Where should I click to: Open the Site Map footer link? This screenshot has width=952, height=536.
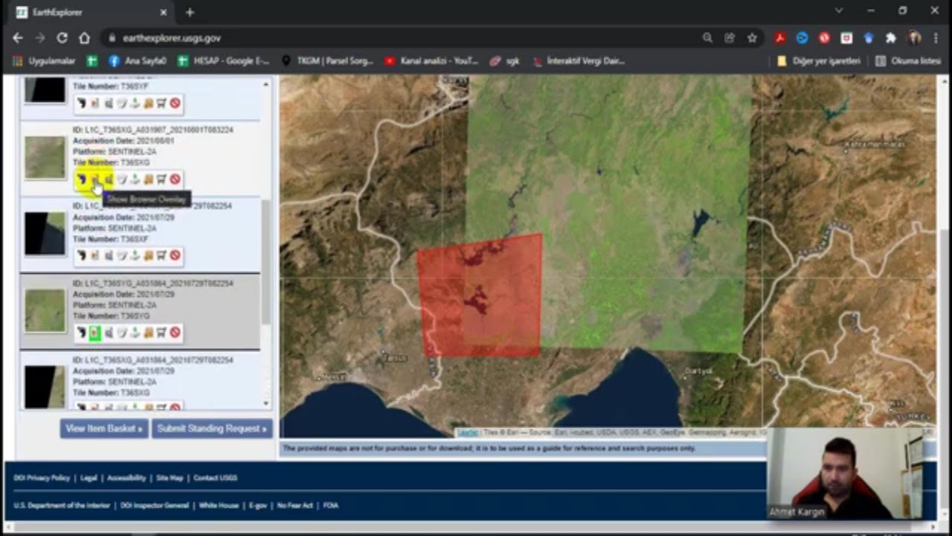[x=170, y=478]
